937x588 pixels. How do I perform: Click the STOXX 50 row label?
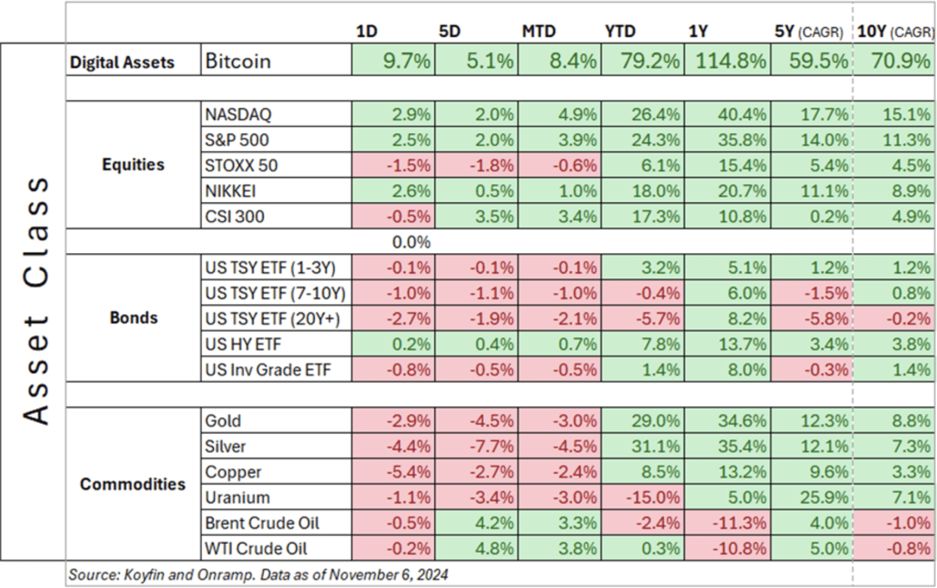(x=241, y=166)
